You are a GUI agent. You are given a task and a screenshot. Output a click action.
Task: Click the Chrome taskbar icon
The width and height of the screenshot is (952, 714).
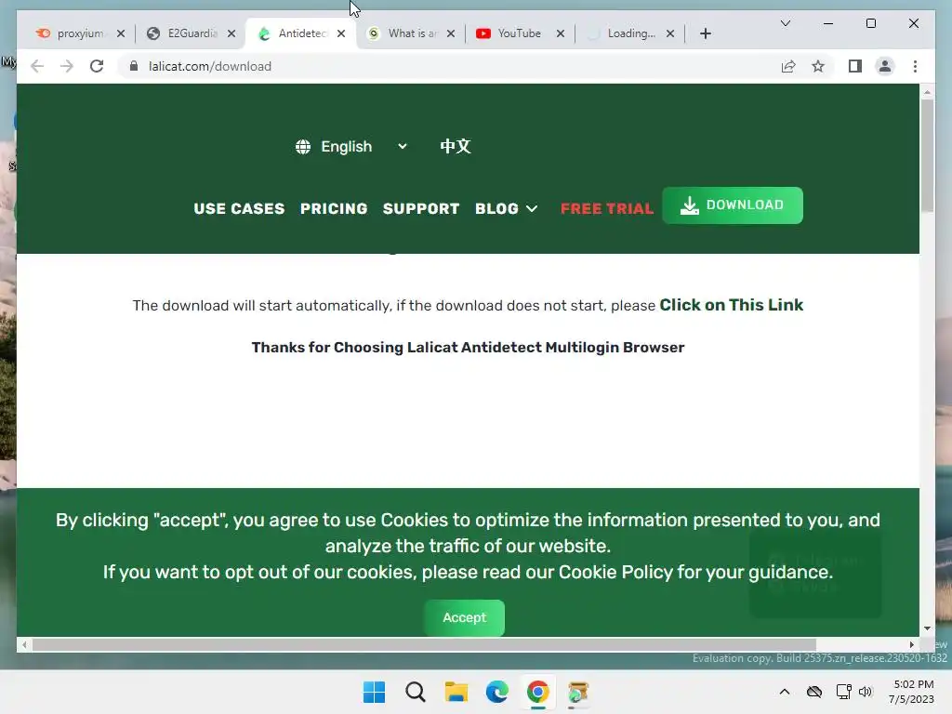click(x=537, y=692)
